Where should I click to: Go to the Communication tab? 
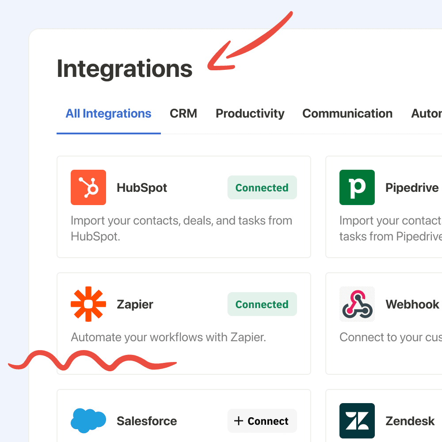[347, 114]
